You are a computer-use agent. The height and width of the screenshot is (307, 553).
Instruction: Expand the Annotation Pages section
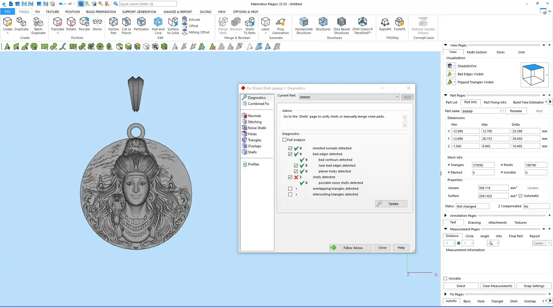pyautogui.click(x=446, y=215)
